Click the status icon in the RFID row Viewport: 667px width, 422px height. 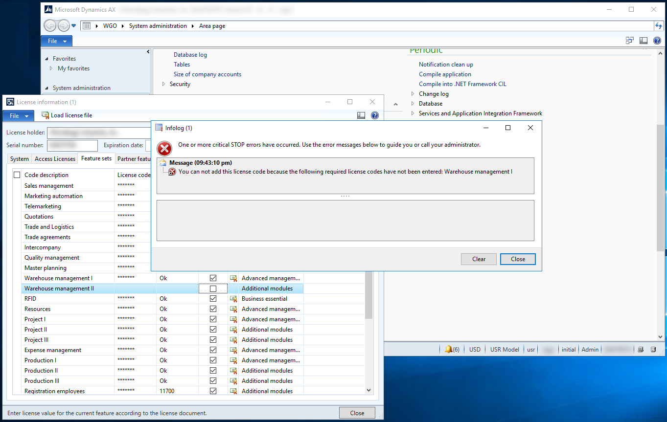coord(233,299)
